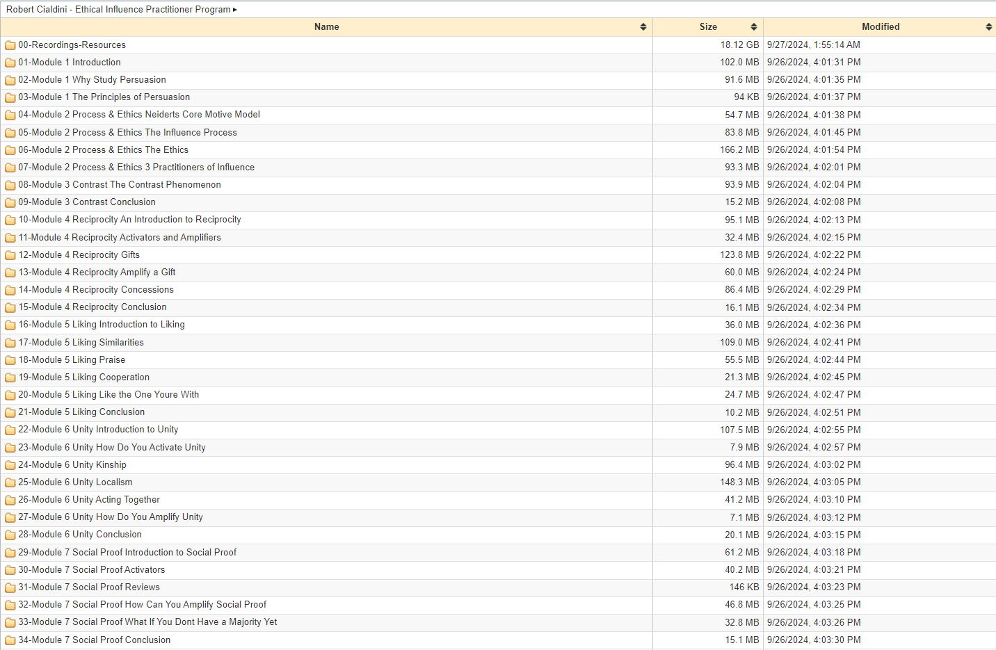Select the 9/26/2024, 4:02:22 PM date

814,255
